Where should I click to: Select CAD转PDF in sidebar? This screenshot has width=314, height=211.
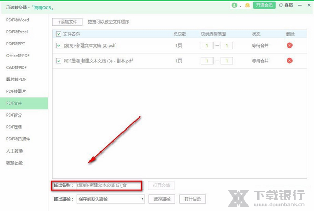16,67
